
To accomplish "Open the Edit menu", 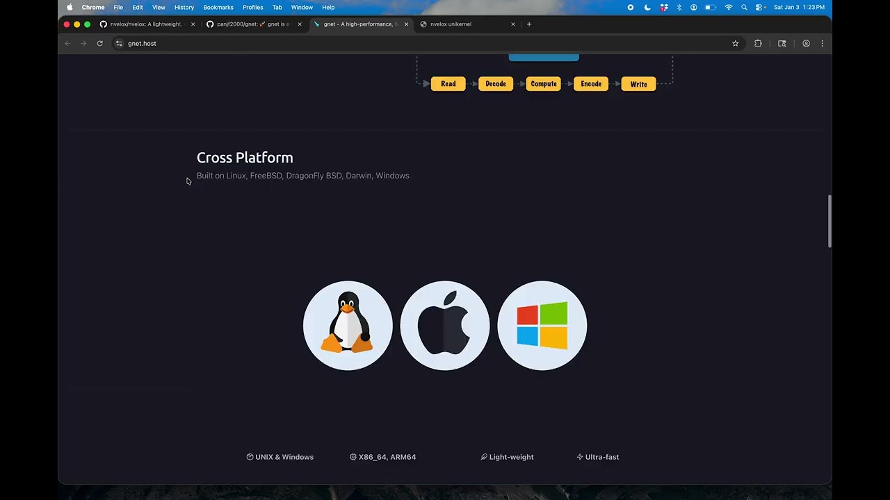I will tap(138, 7).
